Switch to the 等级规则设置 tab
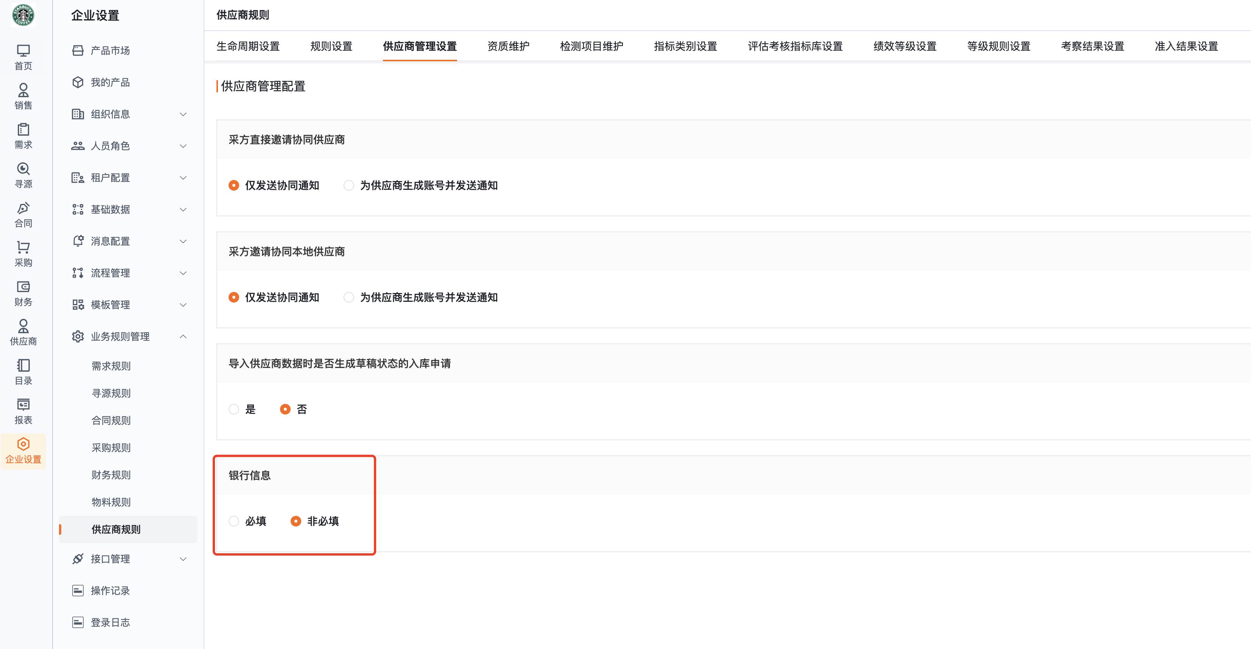This screenshot has width=1251, height=649. [999, 46]
